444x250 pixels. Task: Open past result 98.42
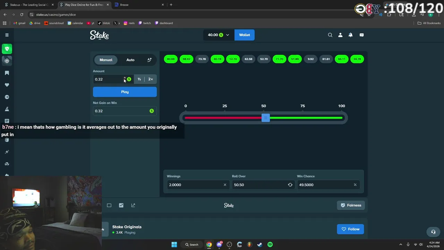tap(187, 59)
